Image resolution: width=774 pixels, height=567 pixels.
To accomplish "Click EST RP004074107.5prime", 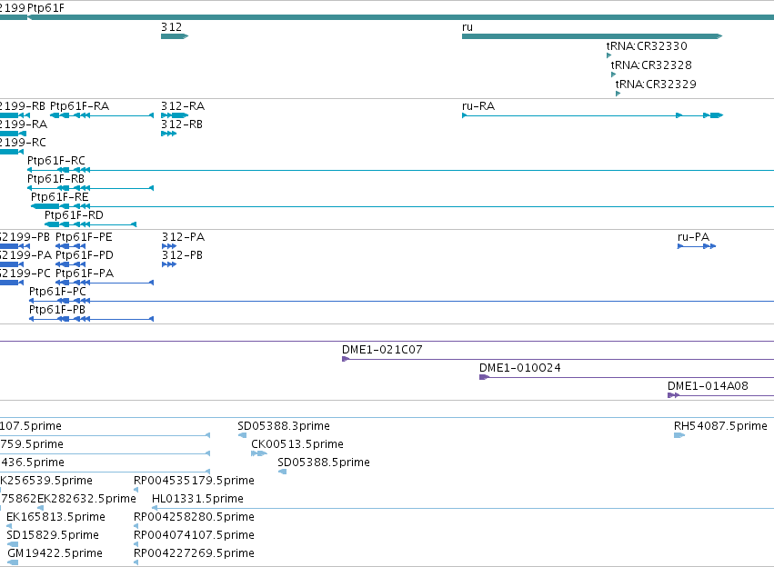I will pyautogui.click(x=194, y=535).
